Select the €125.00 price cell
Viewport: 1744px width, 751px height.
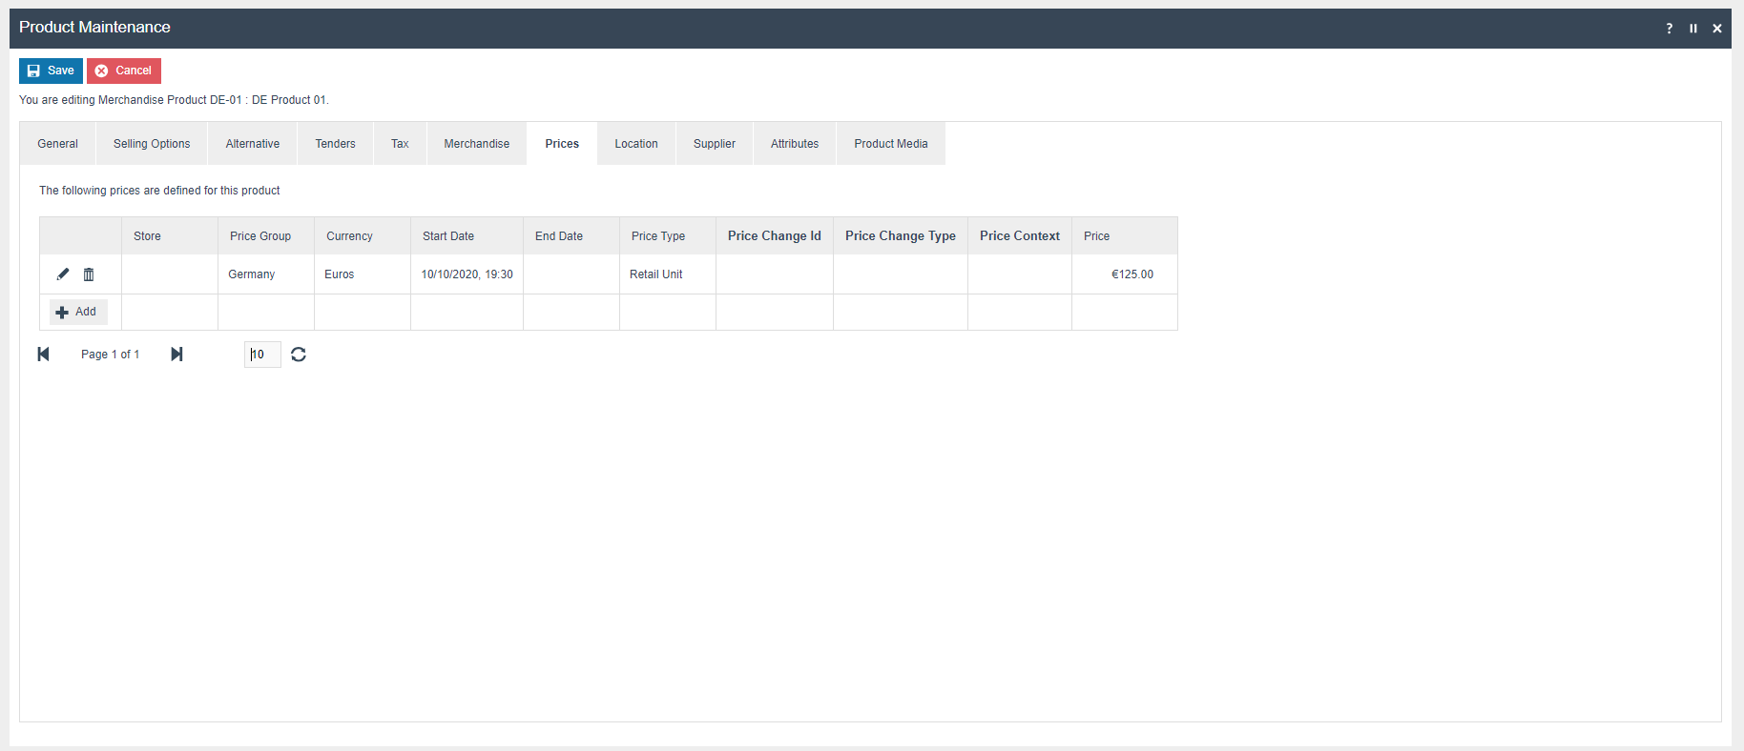(x=1132, y=274)
